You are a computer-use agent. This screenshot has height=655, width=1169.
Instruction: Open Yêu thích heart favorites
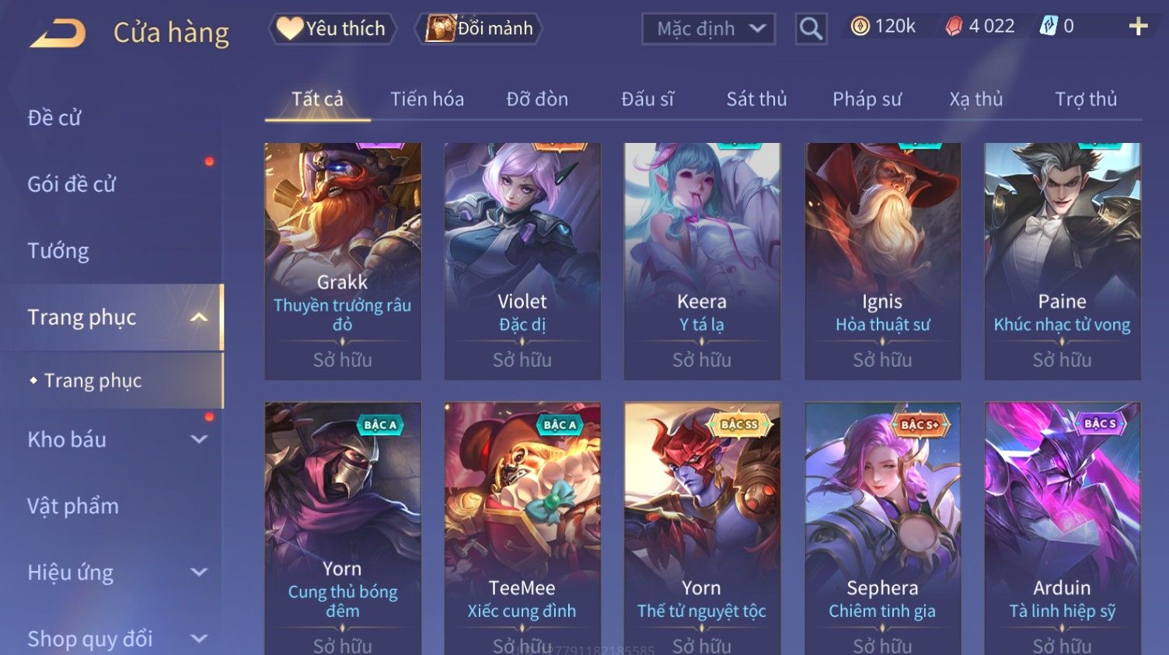click(332, 29)
